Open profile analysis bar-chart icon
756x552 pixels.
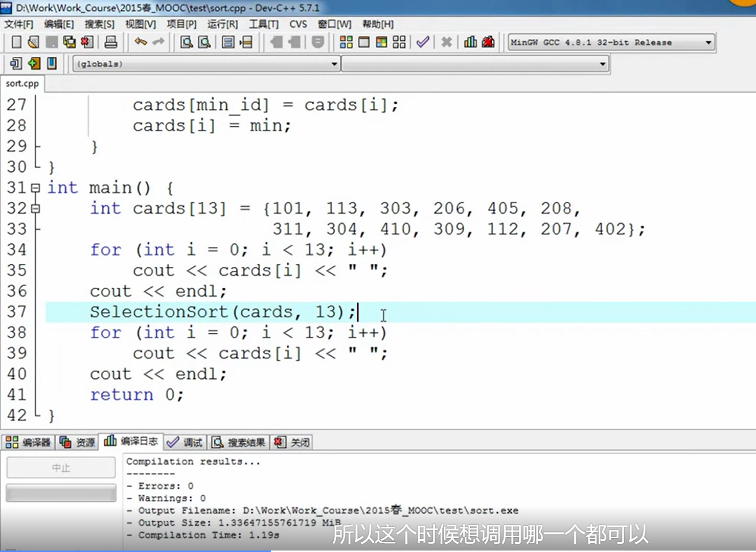coord(470,42)
